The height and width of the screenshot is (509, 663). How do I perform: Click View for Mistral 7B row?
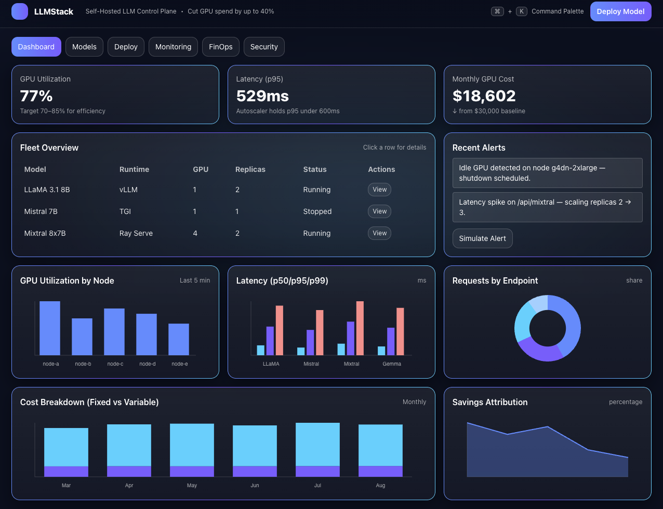[x=379, y=211]
